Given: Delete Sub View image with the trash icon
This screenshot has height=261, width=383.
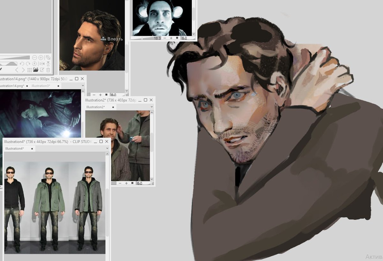Looking at the screenshot, I should 48,70.
